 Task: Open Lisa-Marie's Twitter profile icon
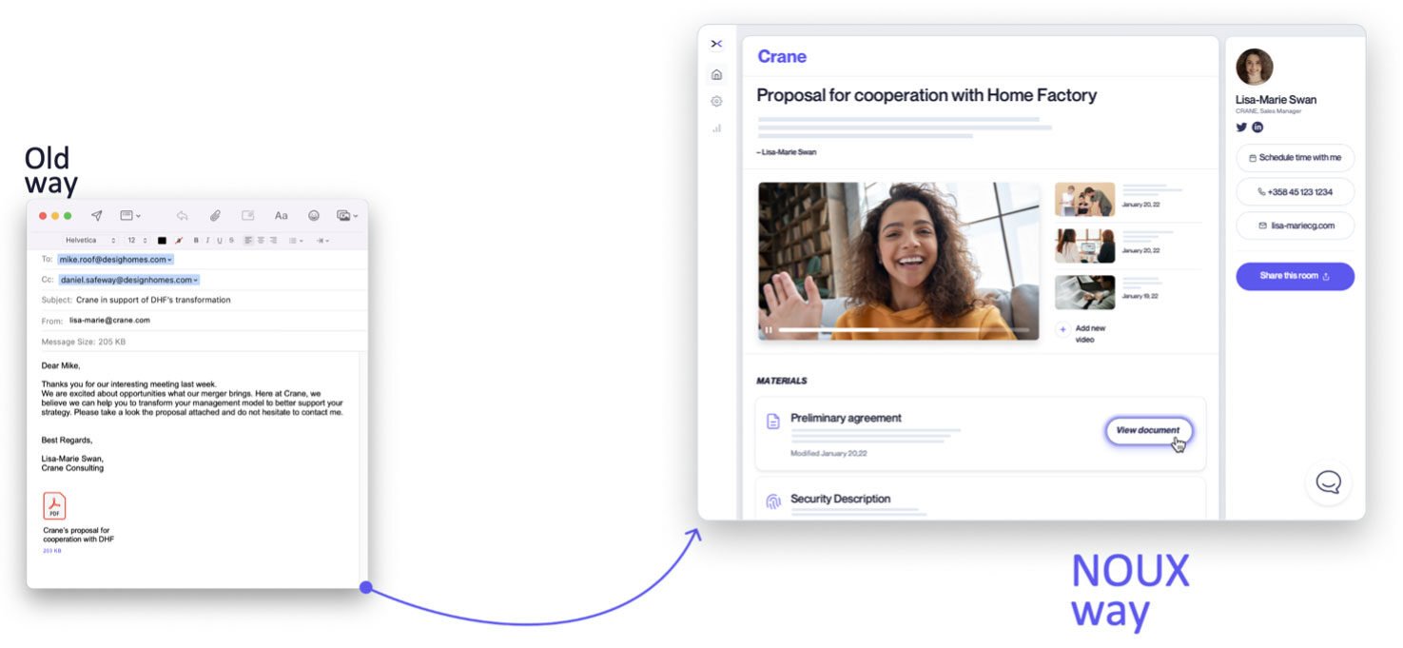[x=1242, y=127]
